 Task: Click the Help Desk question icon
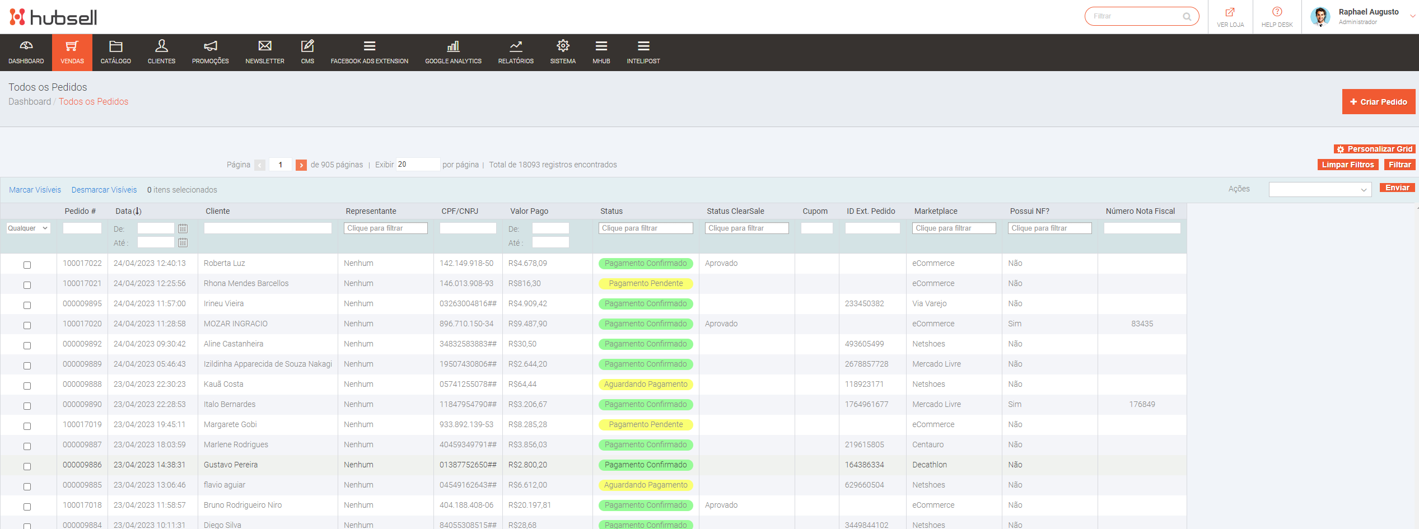click(1277, 12)
